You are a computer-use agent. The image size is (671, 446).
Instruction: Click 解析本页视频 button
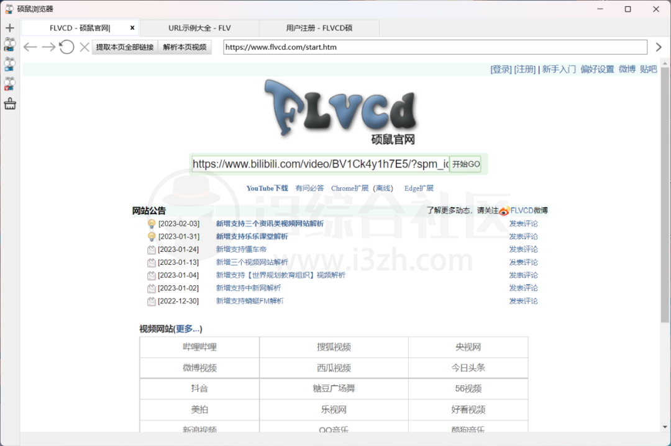(x=185, y=47)
